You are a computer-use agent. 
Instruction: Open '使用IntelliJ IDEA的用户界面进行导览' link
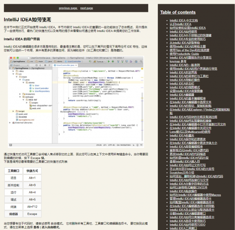194,69
